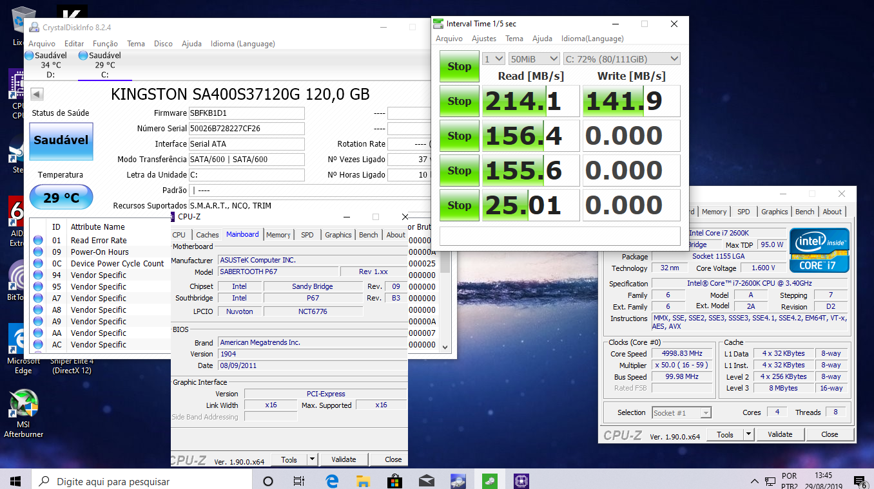
Task: Click status orb of attribute 94 row
Action: click(38, 275)
